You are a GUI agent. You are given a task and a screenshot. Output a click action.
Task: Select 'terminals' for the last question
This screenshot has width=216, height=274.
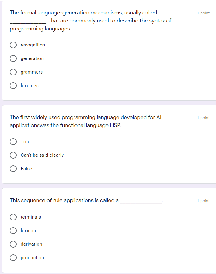13,217
